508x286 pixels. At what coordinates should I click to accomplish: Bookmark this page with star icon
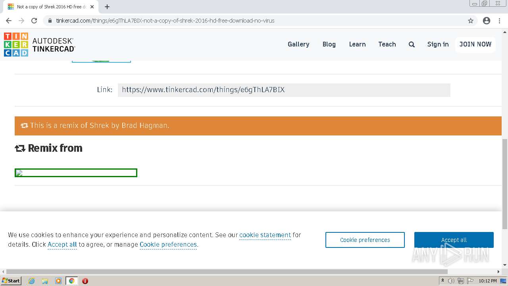coord(471,21)
